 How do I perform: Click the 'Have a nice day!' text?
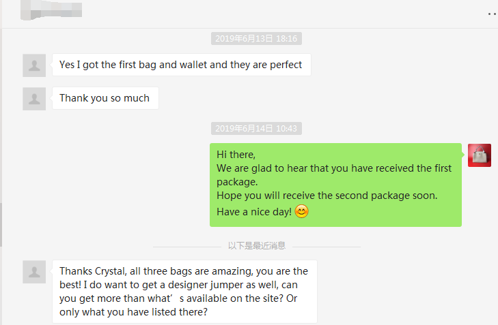point(253,212)
